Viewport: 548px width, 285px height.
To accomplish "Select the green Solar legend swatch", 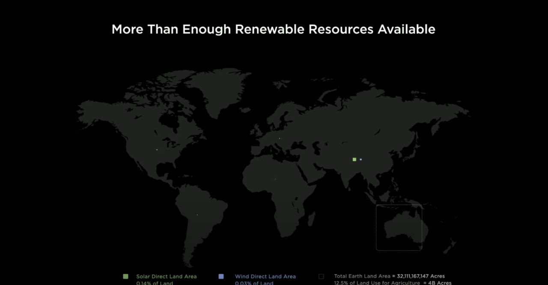I will point(125,276).
